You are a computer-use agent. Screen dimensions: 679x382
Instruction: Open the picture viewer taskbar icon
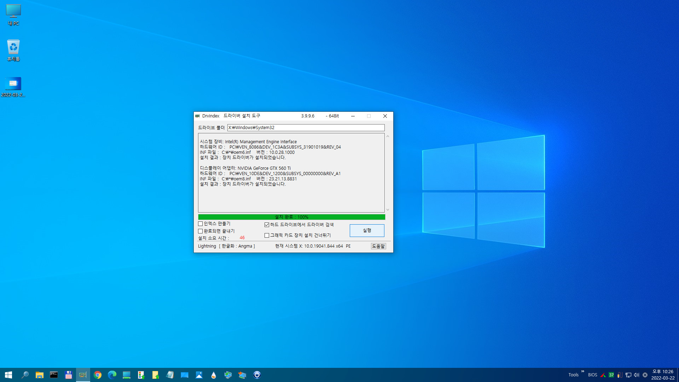pos(199,375)
